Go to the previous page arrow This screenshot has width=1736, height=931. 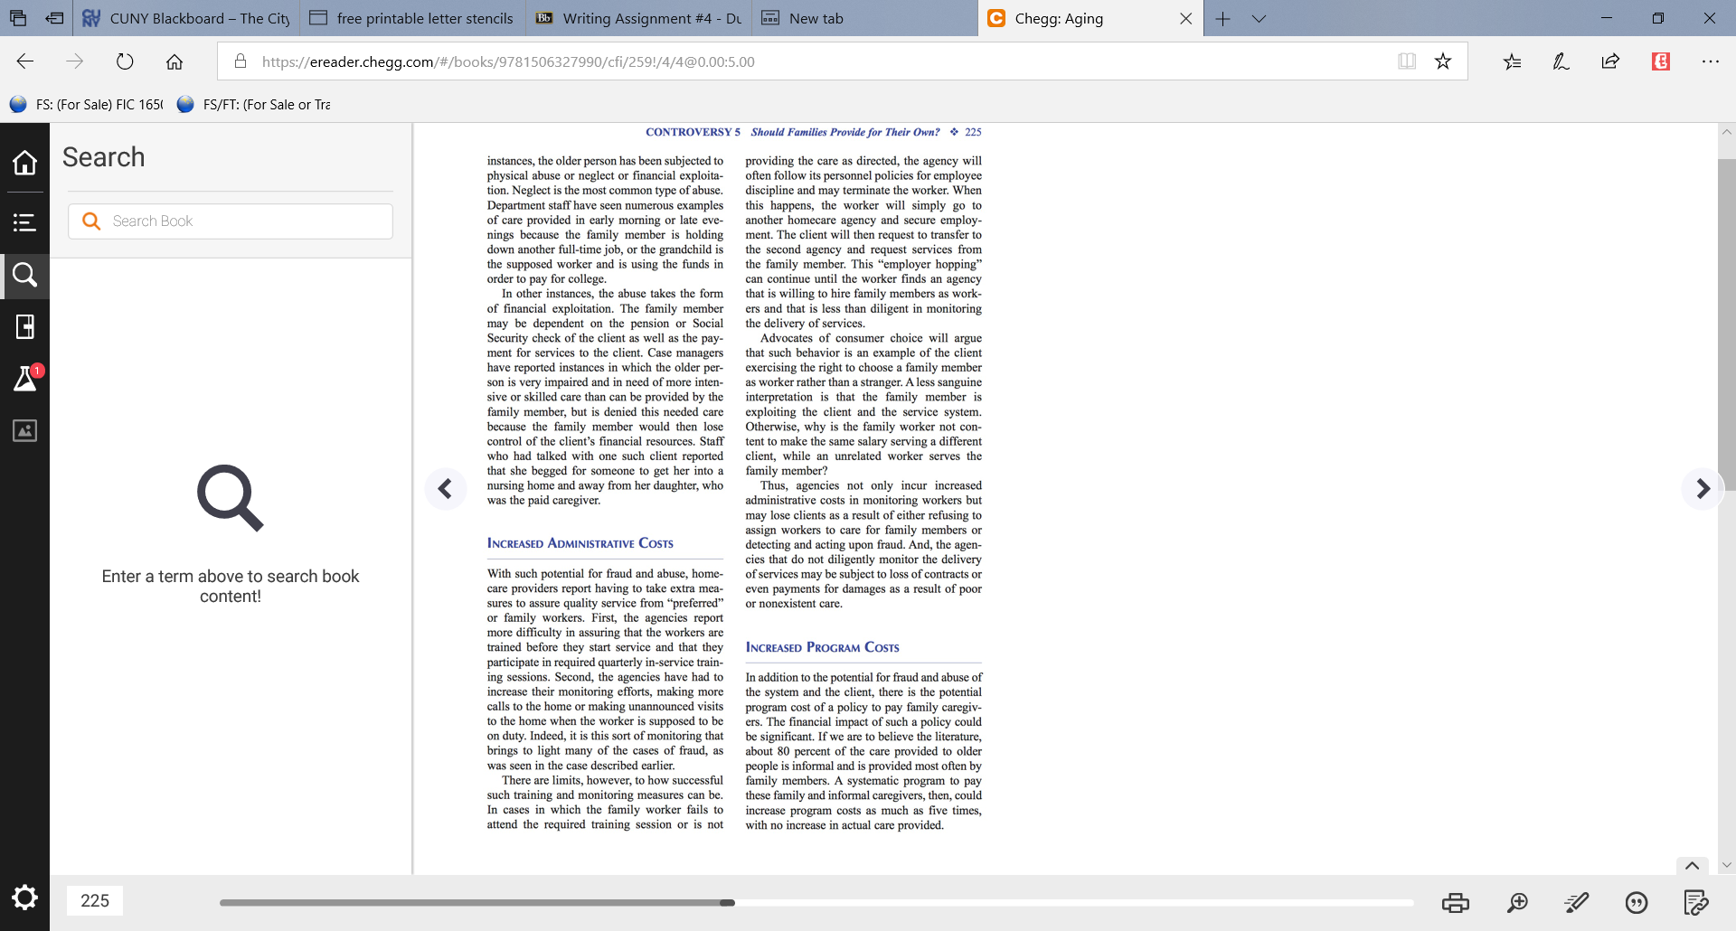point(445,489)
